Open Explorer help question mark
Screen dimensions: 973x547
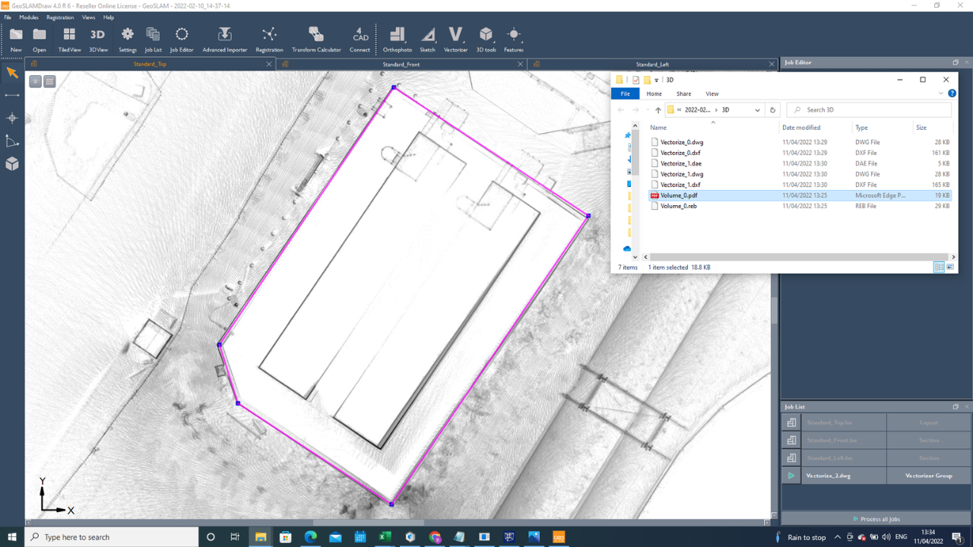coord(952,93)
